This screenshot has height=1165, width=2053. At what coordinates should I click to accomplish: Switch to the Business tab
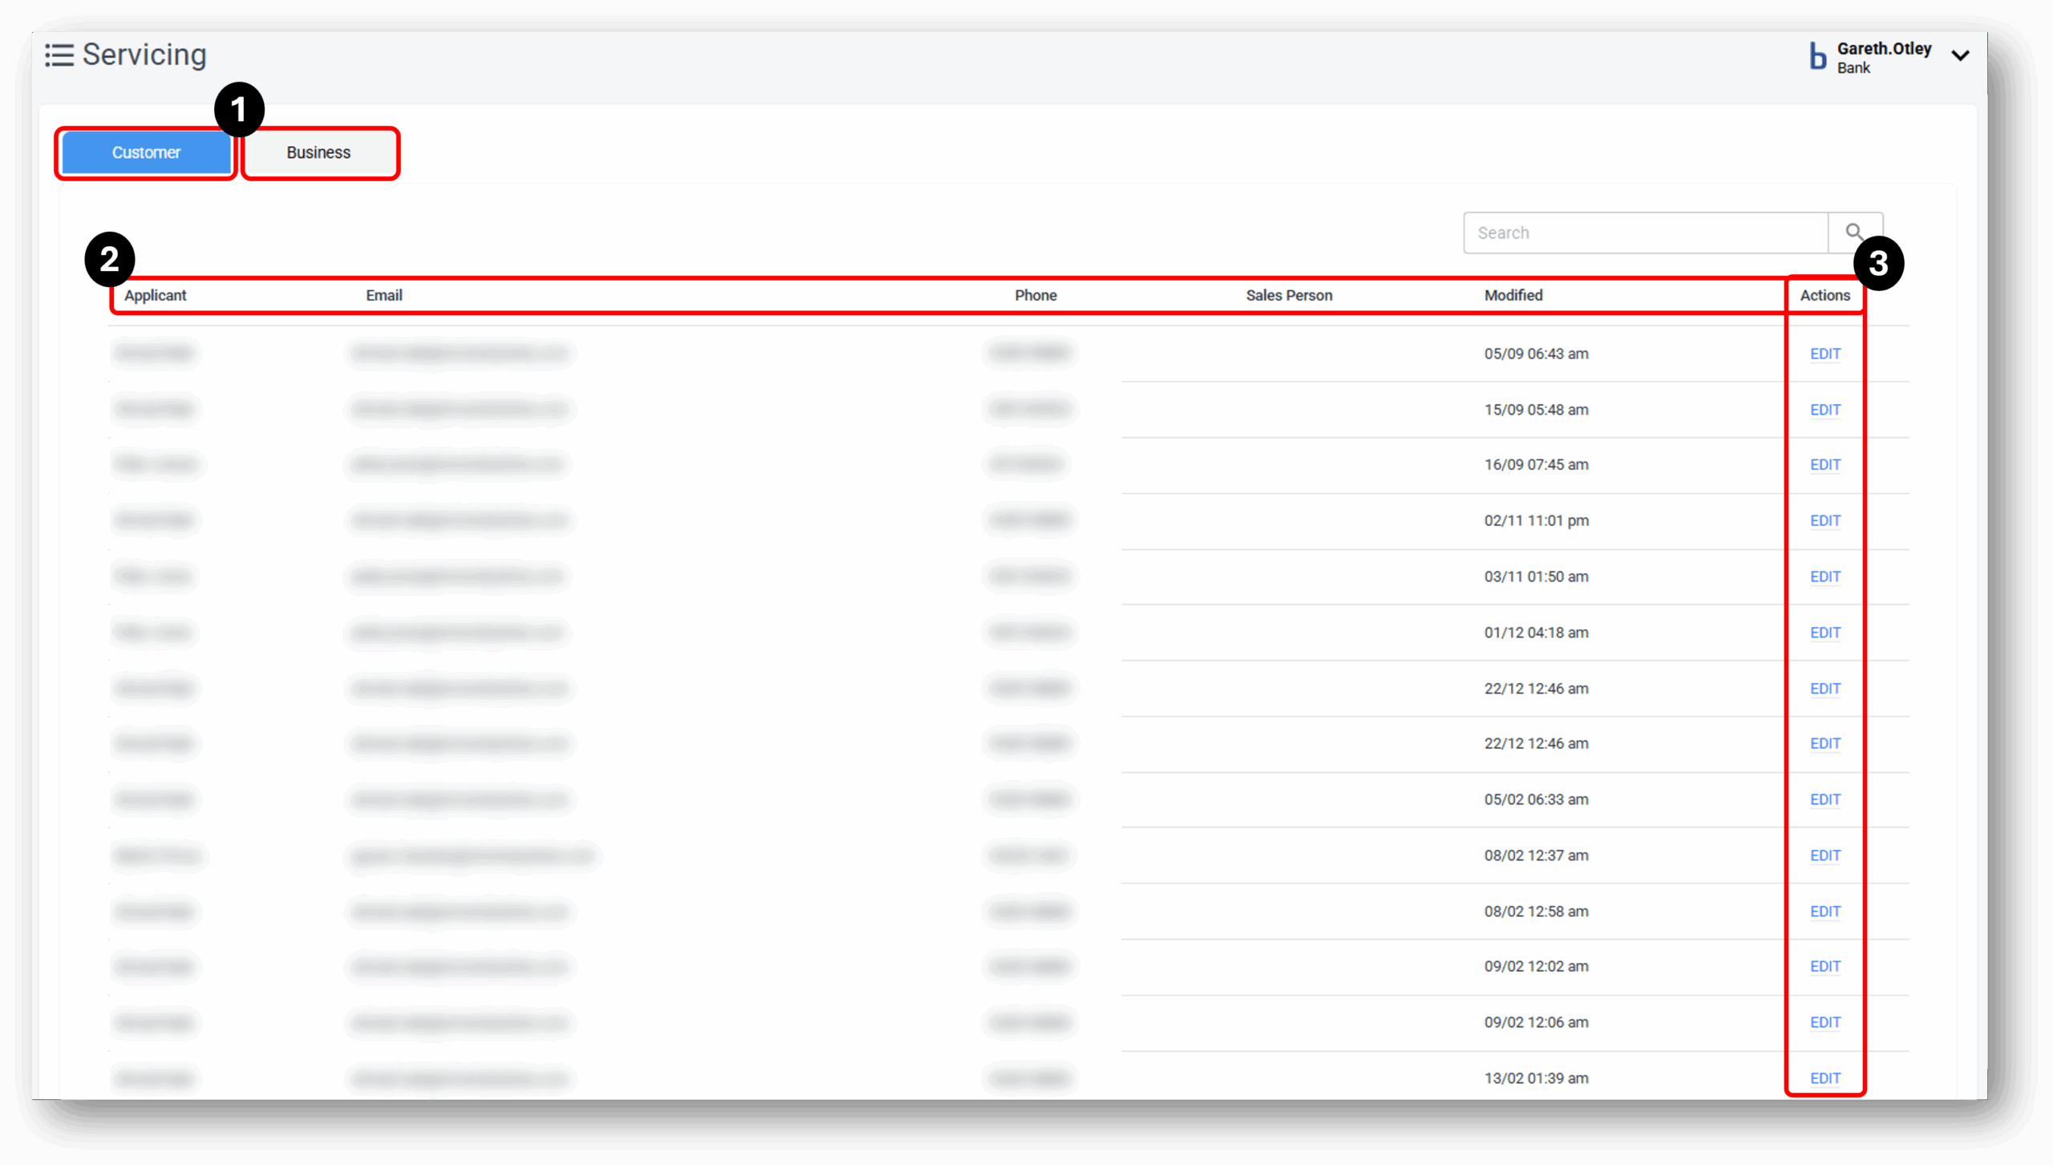coord(318,152)
